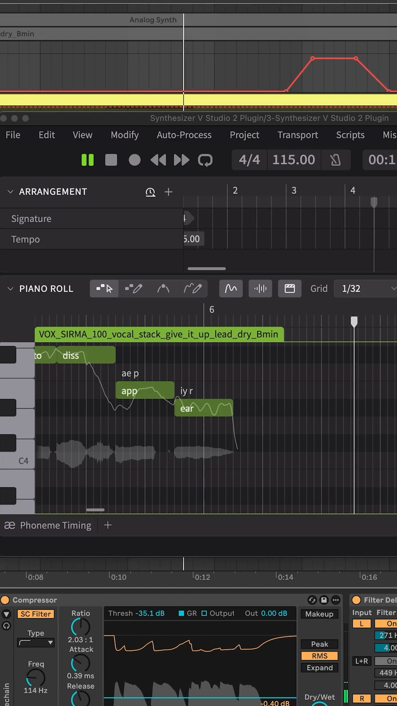Toggle the GR display checkbox

[x=181, y=613]
